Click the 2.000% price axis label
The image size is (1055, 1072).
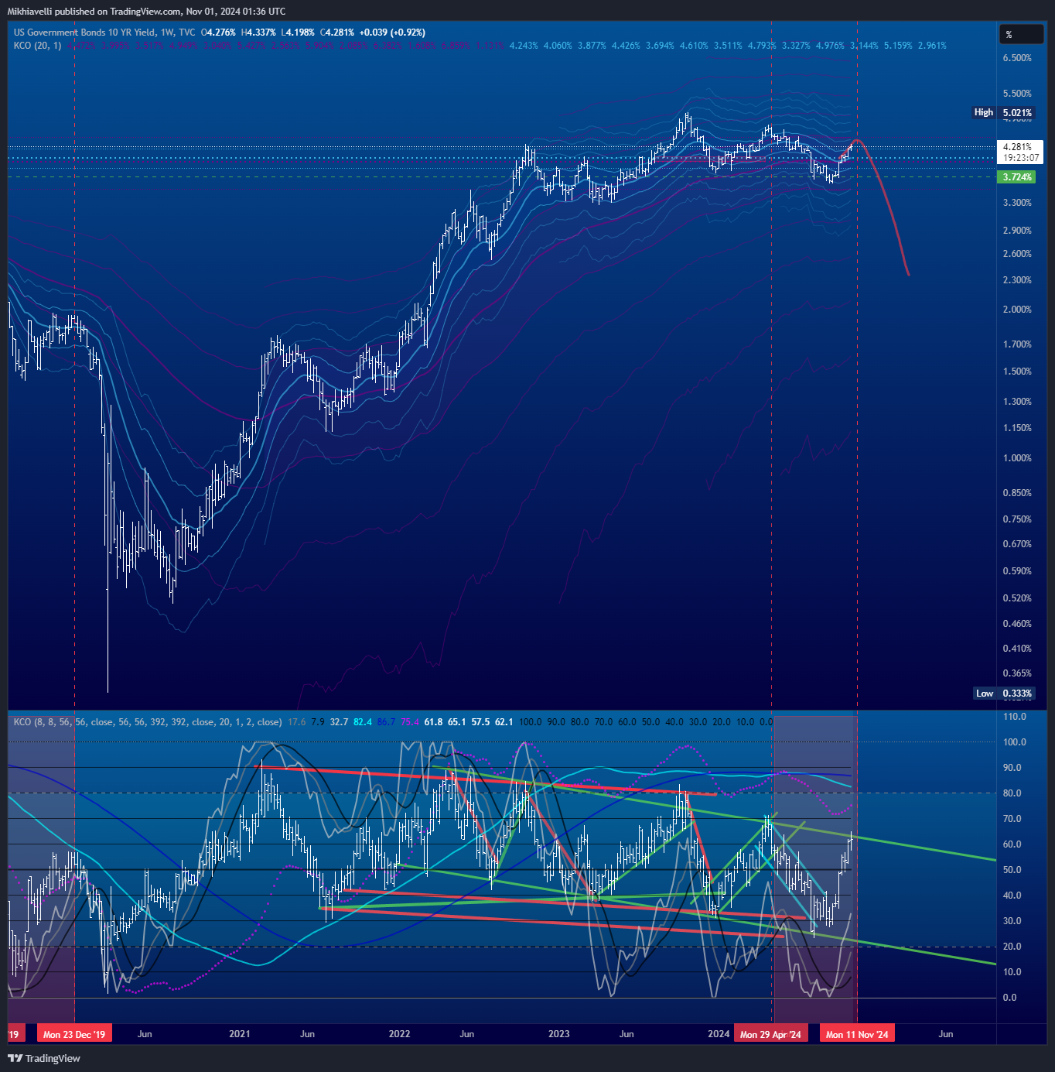(x=1017, y=310)
